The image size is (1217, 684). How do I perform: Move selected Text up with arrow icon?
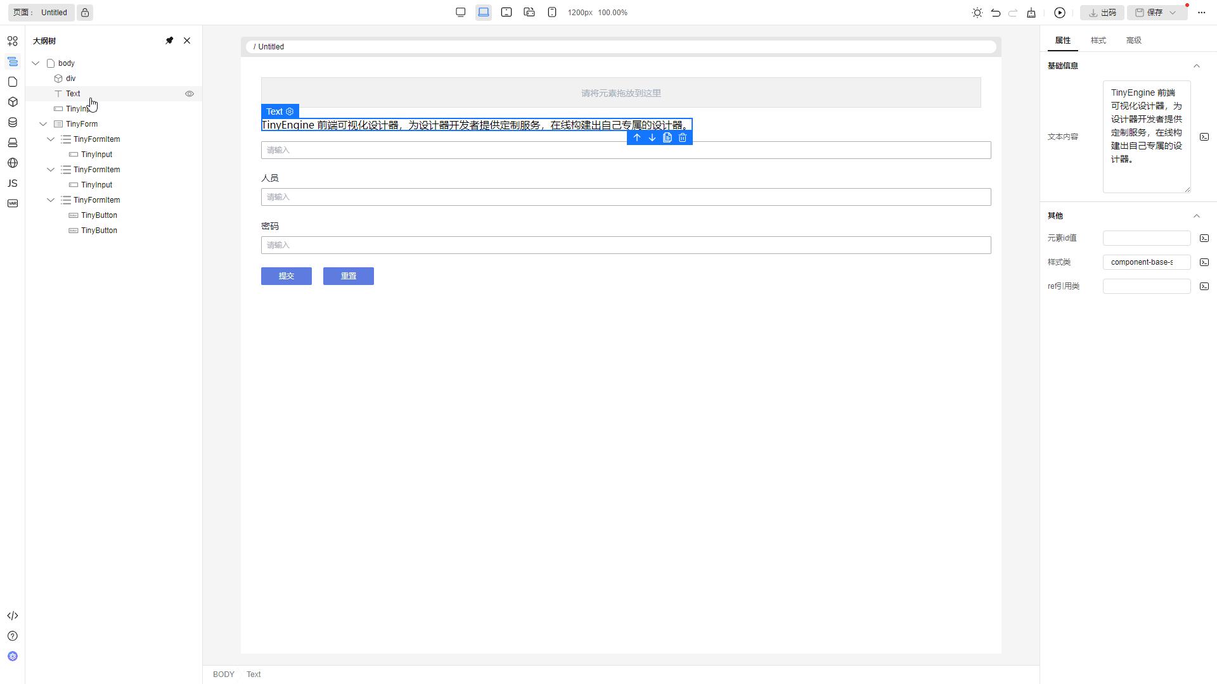637,137
